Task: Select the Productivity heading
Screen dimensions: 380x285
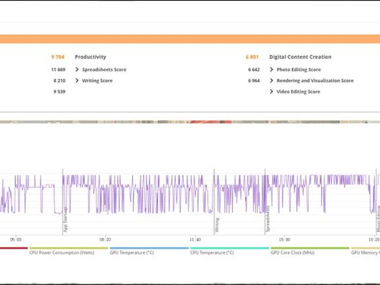Action: 90,57
